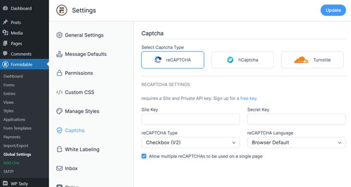This screenshot has height=187, width=351.
Task: Open Manage Styles tab
Action: point(78,111)
